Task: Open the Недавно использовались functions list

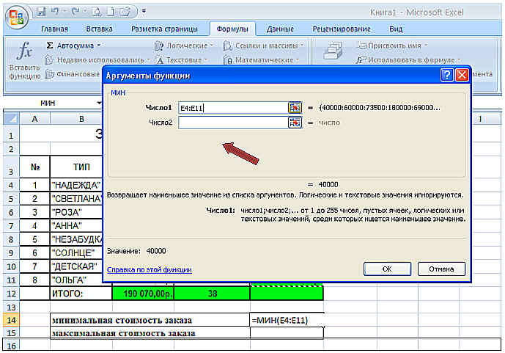Action: click(97, 60)
